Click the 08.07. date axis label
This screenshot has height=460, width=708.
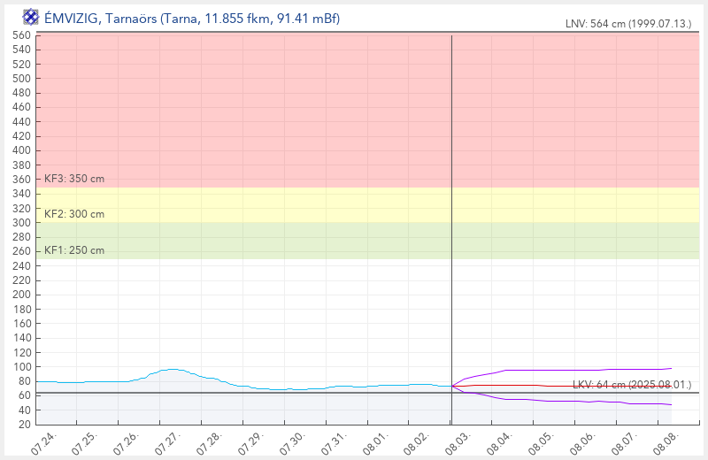(625, 443)
